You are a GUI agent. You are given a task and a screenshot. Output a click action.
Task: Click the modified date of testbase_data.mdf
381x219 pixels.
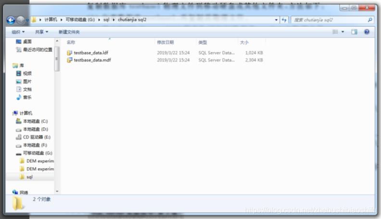[x=173, y=60]
